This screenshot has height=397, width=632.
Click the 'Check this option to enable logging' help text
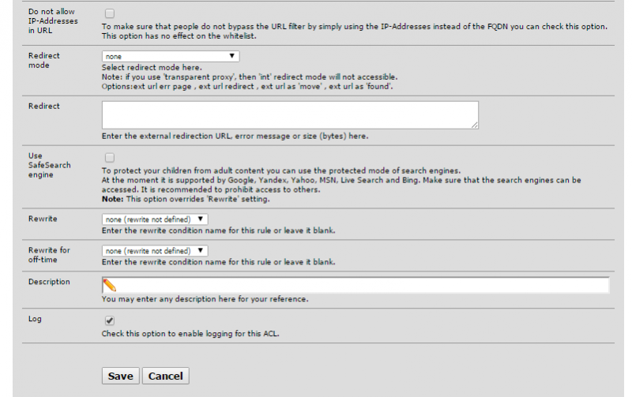pos(190,334)
